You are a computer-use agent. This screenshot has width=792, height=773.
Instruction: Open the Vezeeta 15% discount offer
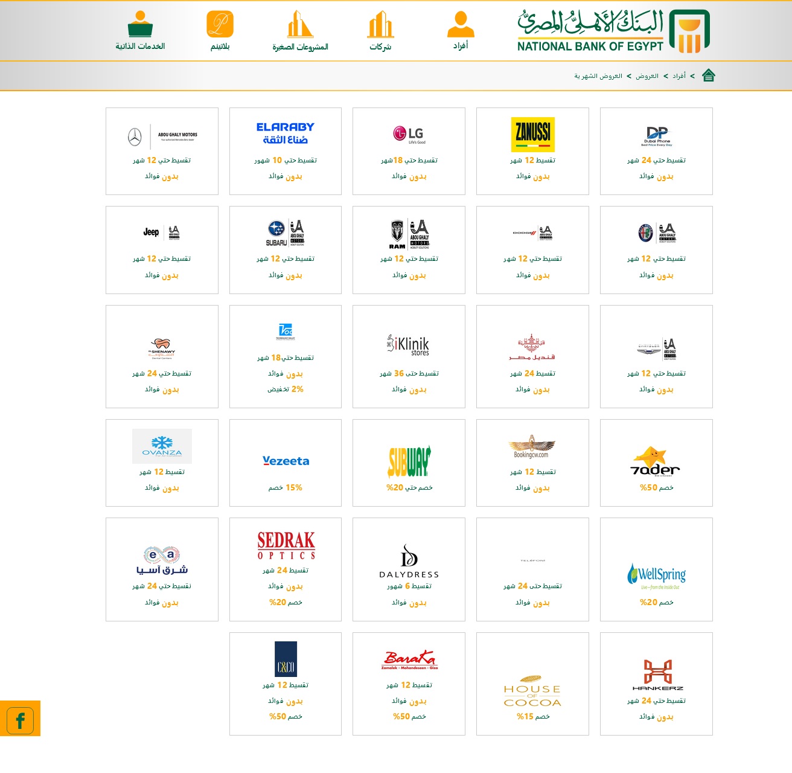pyautogui.click(x=286, y=463)
